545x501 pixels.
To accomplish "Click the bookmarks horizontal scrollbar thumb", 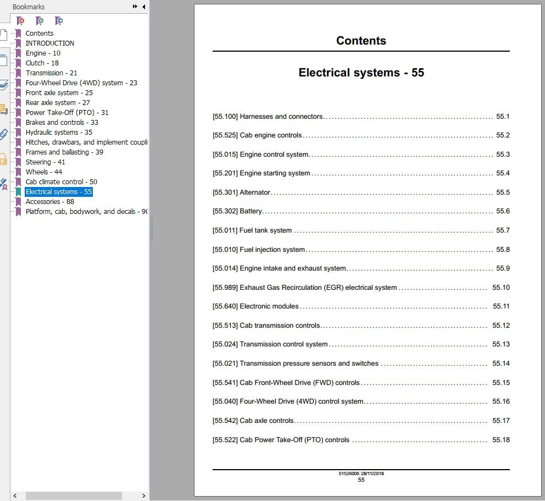I will click(74, 496).
